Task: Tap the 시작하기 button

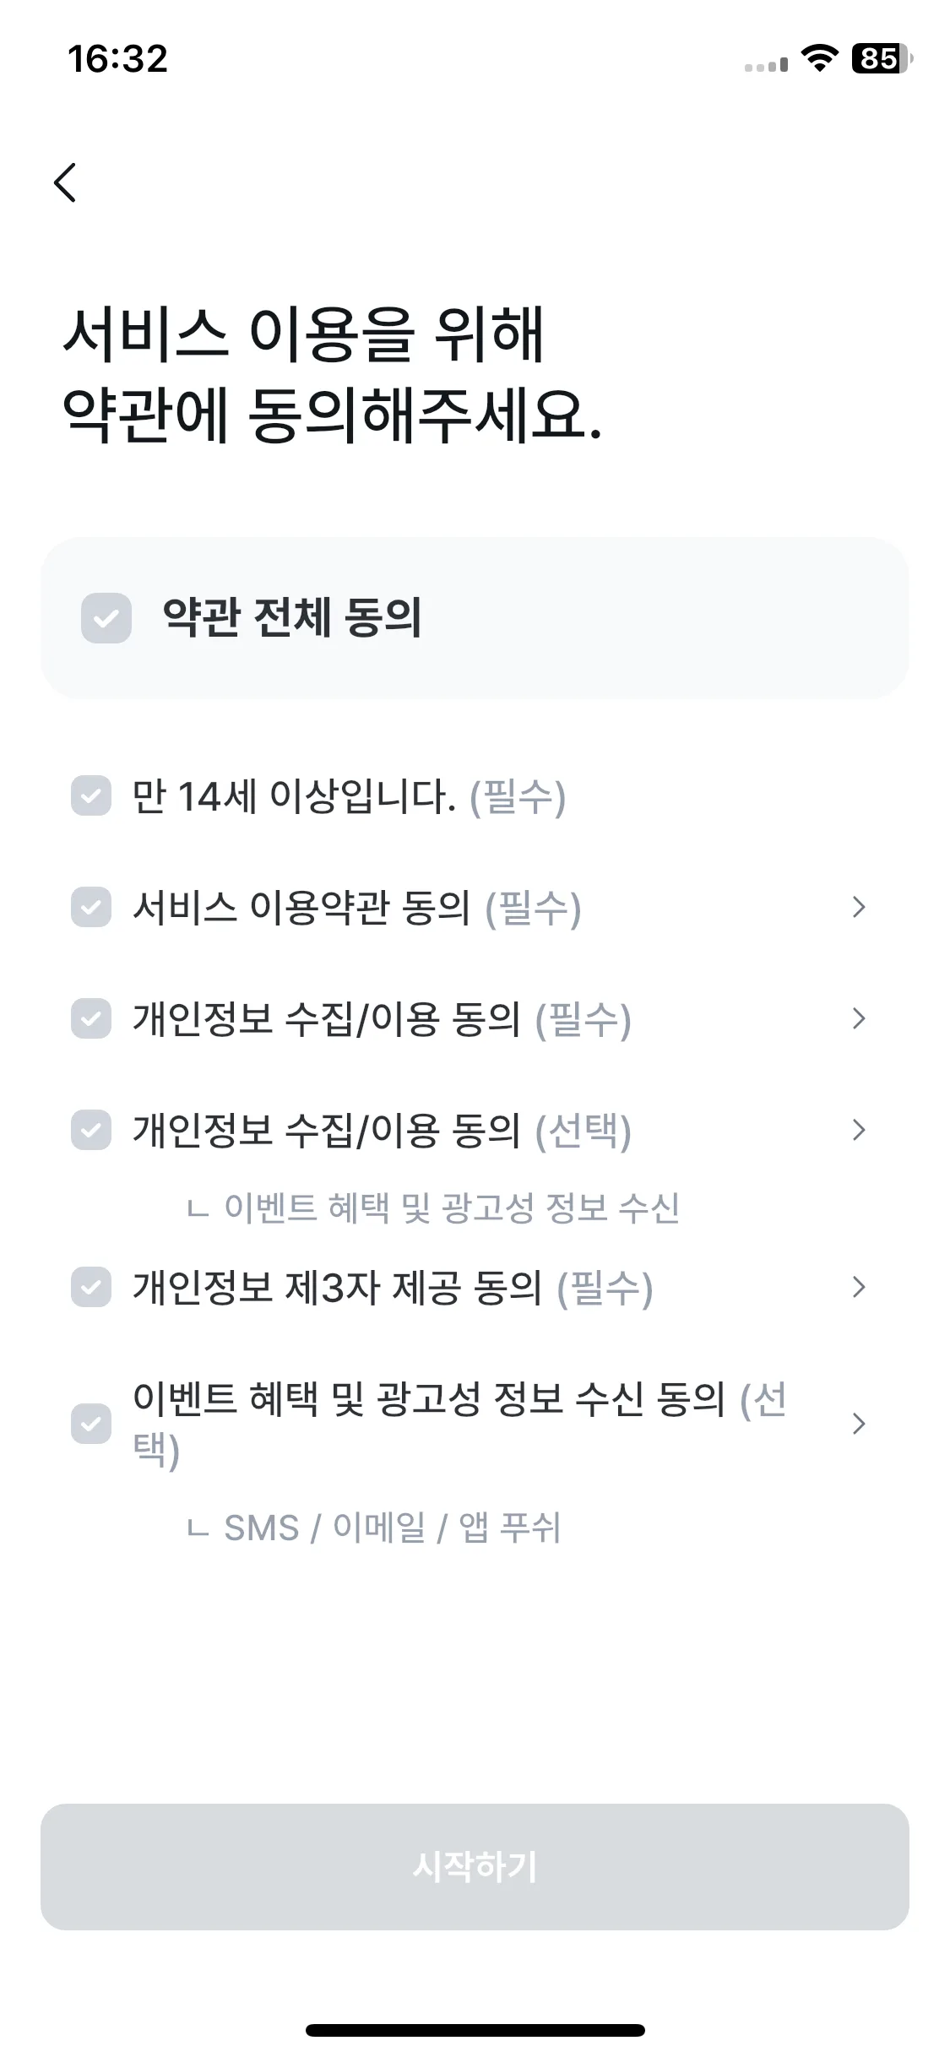Action: coord(475,1867)
